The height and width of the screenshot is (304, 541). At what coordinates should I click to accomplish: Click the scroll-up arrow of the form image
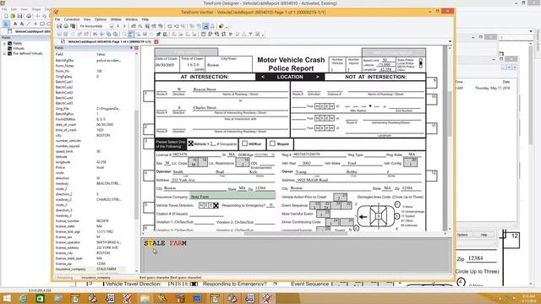coord(449,48)
